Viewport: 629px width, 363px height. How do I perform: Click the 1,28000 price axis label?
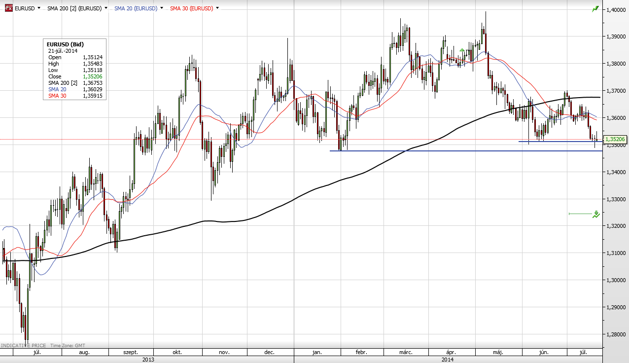pos(616,334)
